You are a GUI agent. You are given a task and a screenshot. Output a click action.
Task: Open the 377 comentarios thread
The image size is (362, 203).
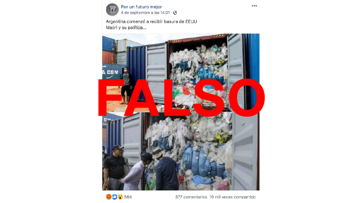(x=191, y=197)
